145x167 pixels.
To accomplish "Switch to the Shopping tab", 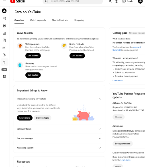I will [79, 20].
